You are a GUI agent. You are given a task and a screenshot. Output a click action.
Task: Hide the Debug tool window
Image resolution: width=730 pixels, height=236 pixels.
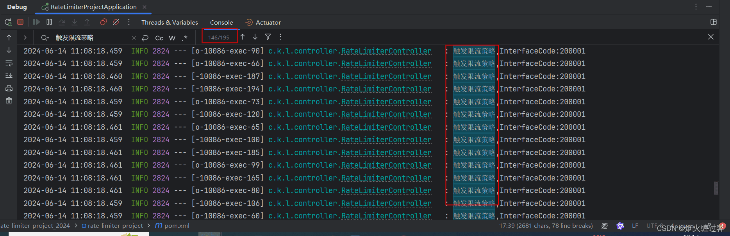click(709, 7)
